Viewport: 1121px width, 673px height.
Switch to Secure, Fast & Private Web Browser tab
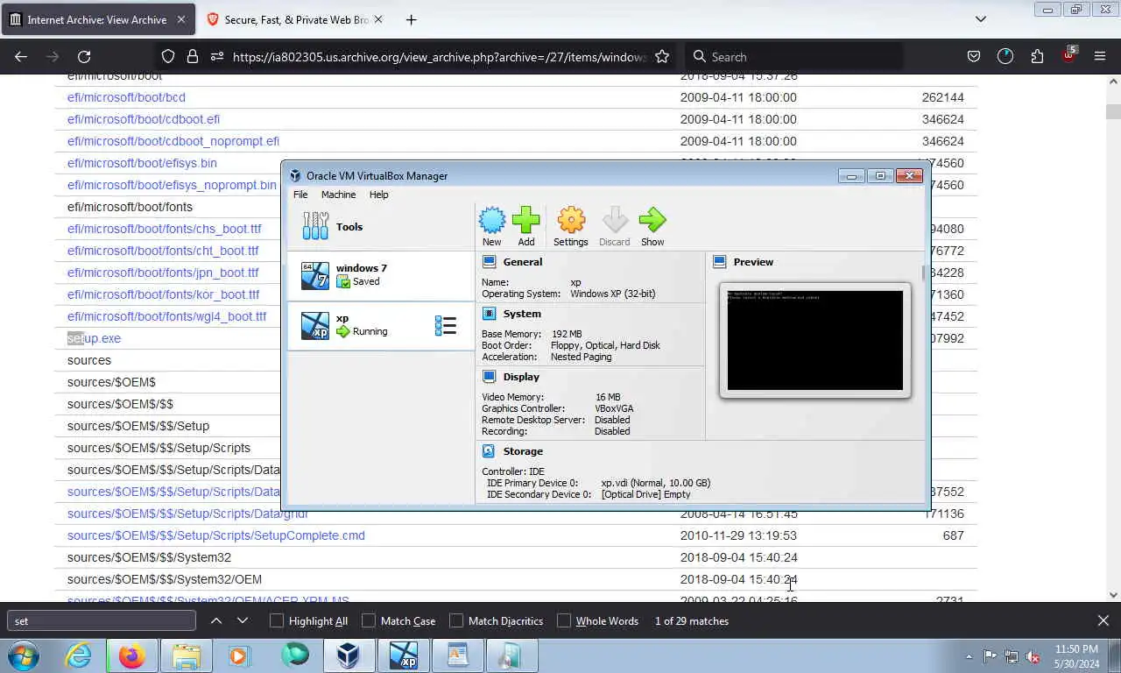(x=295, y=19)
